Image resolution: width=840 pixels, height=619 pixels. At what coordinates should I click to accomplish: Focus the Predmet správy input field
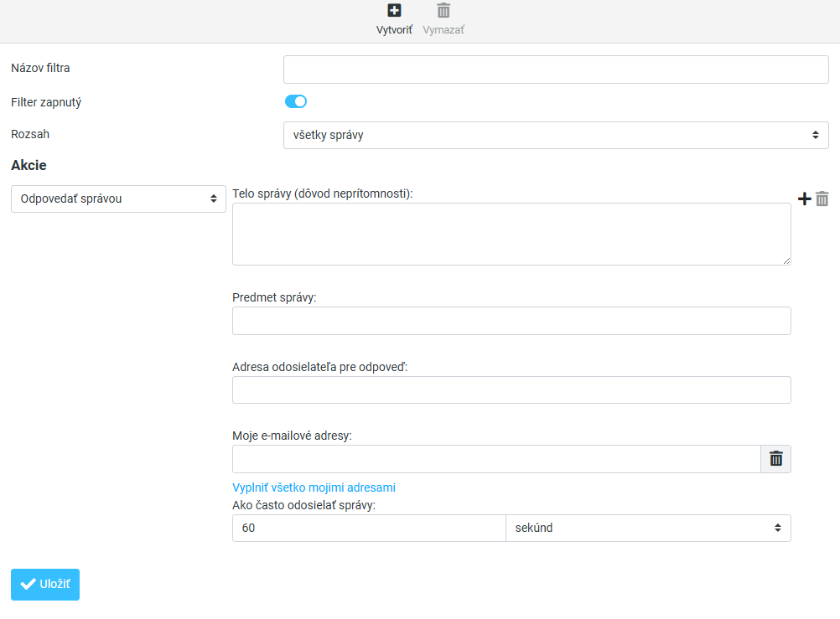pos(511,321)
